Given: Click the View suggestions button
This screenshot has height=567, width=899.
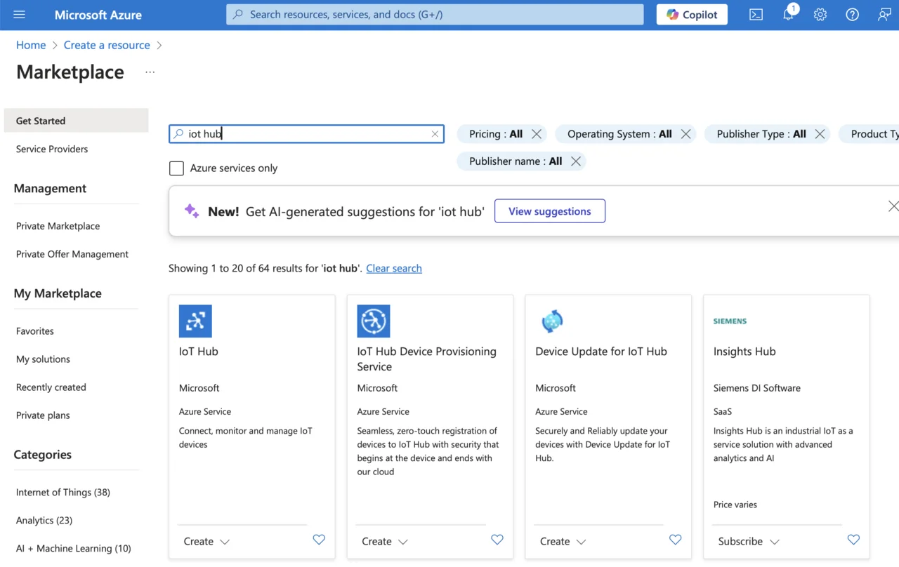Looking at the screenshot, I should pyautogui.click(x=549, y=211).
